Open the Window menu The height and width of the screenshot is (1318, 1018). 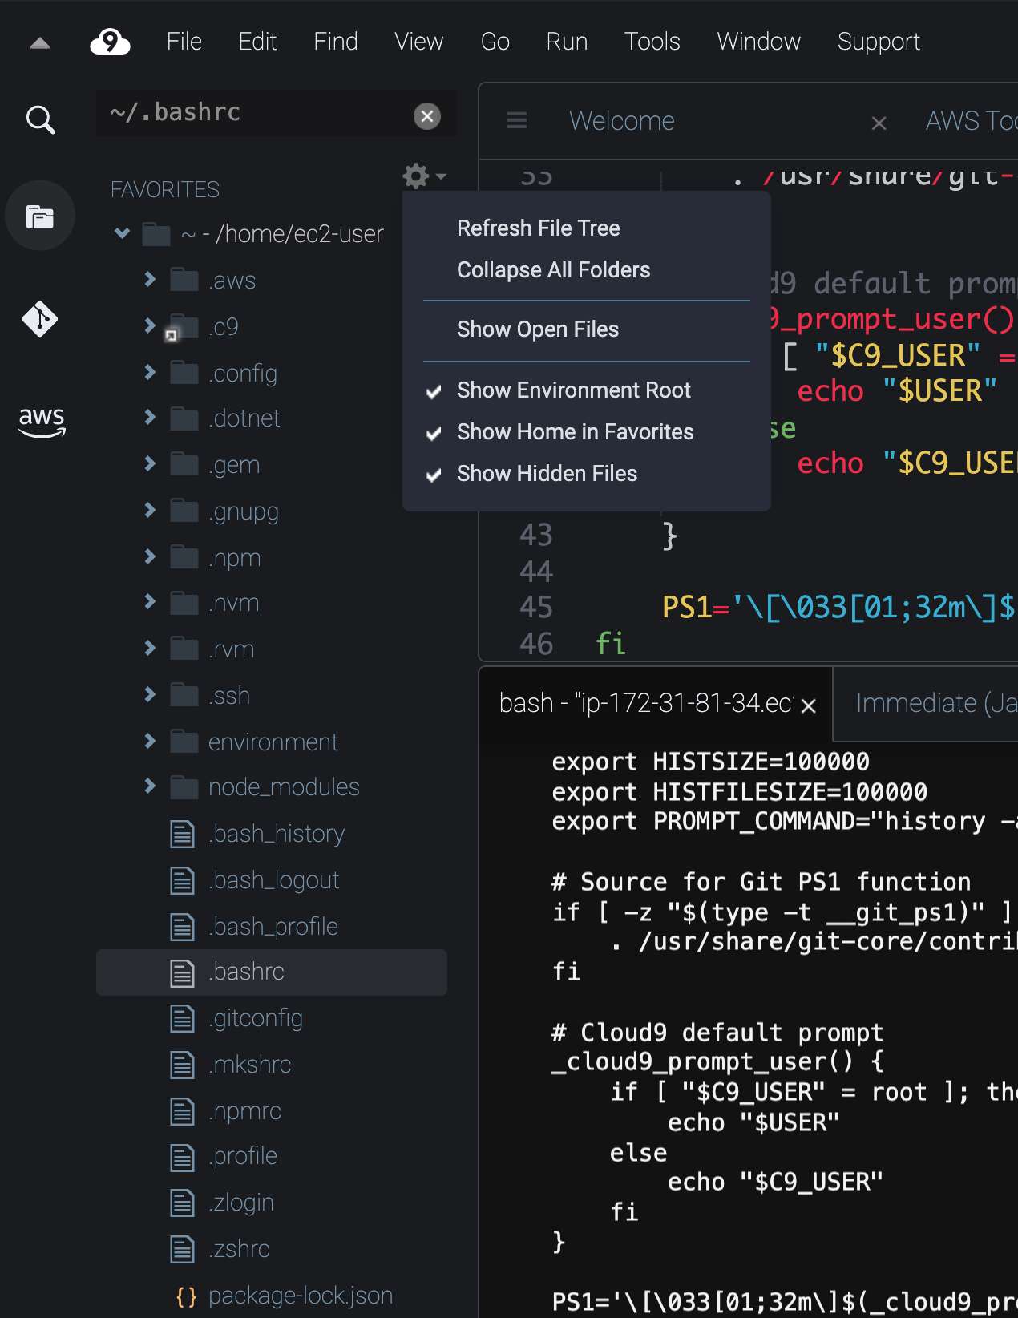point(758,42)
